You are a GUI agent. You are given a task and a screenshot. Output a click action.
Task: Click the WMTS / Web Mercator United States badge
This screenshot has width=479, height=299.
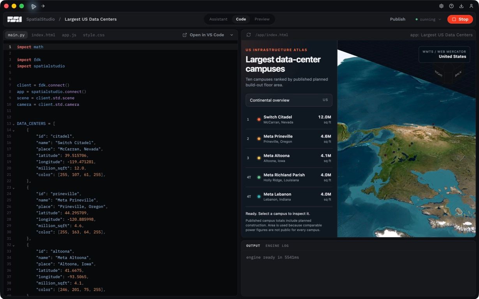click(444, 54)
